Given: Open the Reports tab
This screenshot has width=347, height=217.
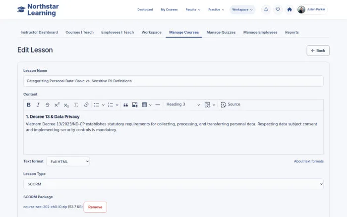Looking at the screenshot, I should click(x=292, y=32).
